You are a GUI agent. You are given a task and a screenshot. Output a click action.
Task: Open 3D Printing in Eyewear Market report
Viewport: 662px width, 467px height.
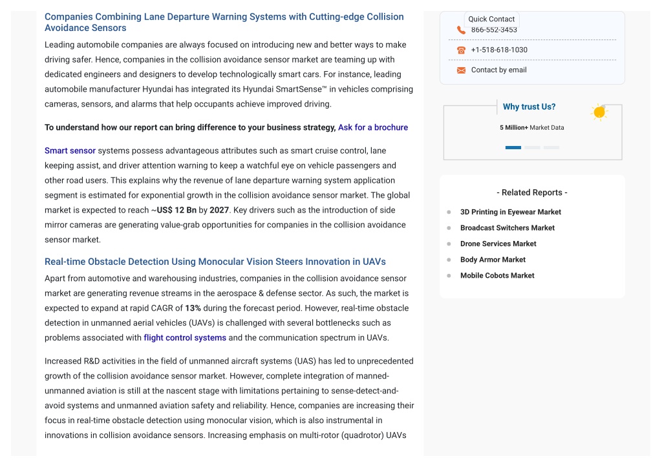click(x=511, y=212)
